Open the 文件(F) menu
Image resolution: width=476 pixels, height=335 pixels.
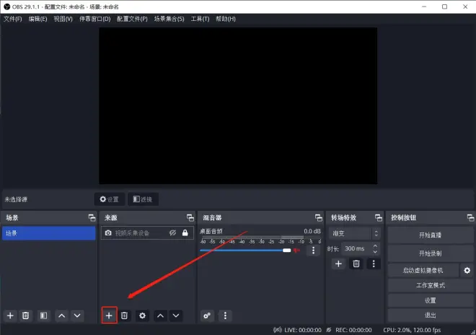pos(13,19)
